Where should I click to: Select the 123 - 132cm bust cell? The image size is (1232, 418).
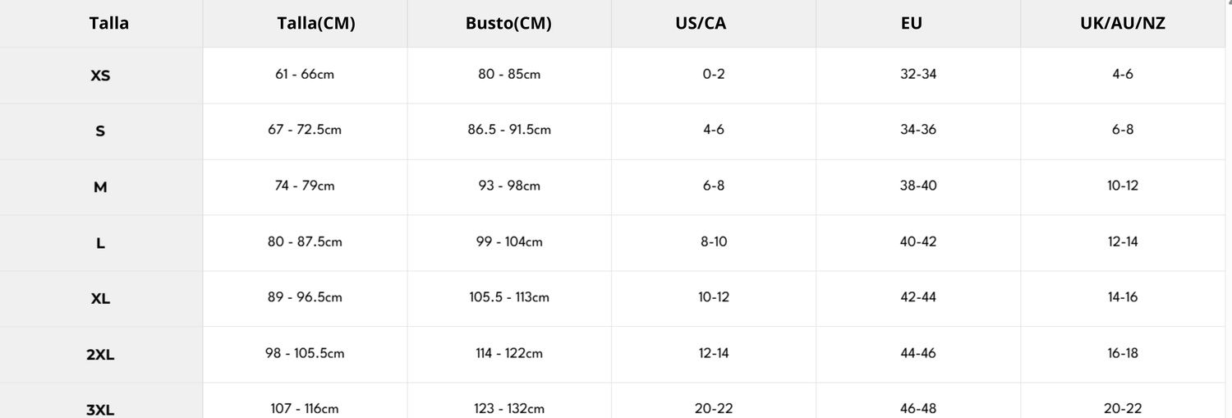[x=508, y=408]
